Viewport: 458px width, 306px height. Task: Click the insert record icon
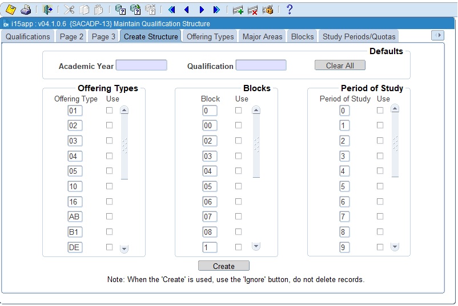[x=238, y=10]
